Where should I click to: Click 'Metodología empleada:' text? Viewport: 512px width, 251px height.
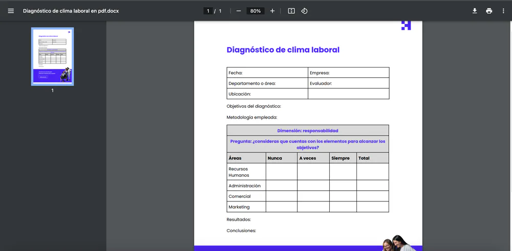(252, 118)
